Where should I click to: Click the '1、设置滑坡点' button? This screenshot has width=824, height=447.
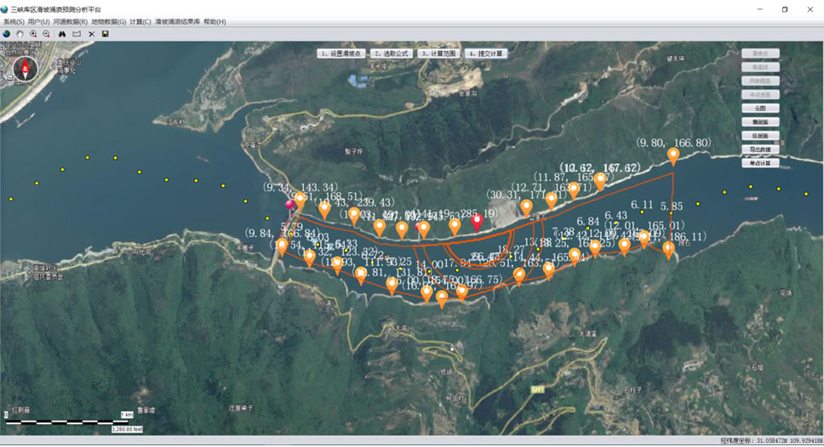coord(342,54)
